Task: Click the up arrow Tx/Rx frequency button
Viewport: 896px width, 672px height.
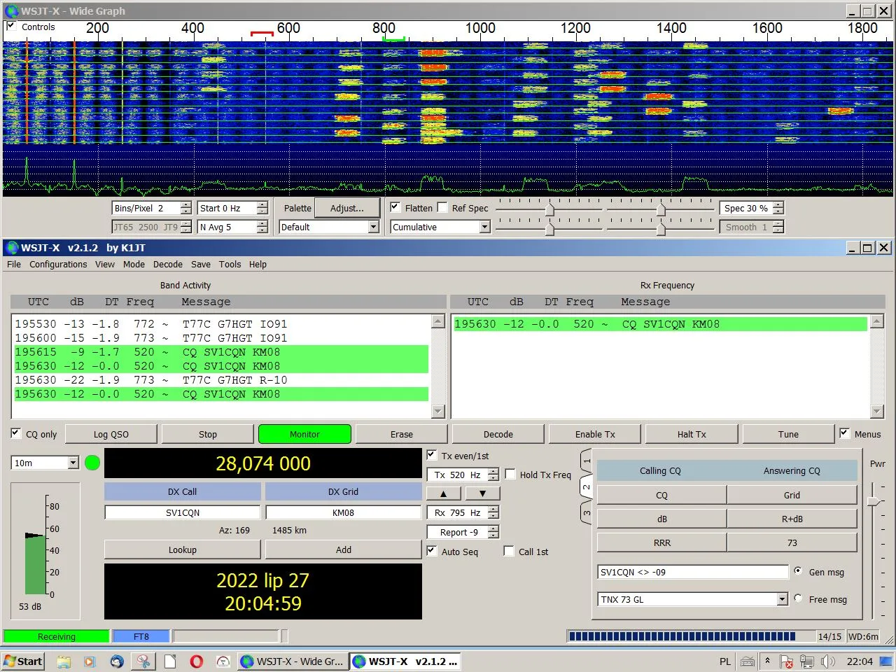Action: tap(444, 493)
